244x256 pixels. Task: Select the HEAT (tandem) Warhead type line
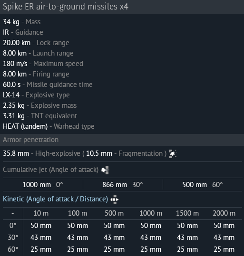point(49,126)
